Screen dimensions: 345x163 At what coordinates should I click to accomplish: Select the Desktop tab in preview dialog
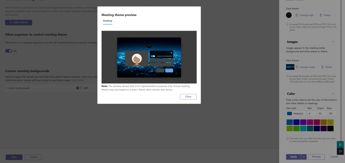(108, 21)
